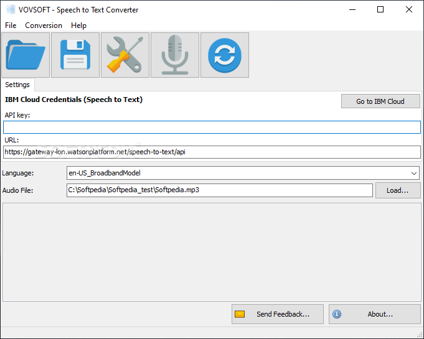
Task: Minimize the Speech to Text Converter window
Action: [352, 10]
